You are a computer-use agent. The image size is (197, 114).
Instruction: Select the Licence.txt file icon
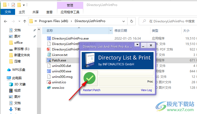click(x=49, y=55)
